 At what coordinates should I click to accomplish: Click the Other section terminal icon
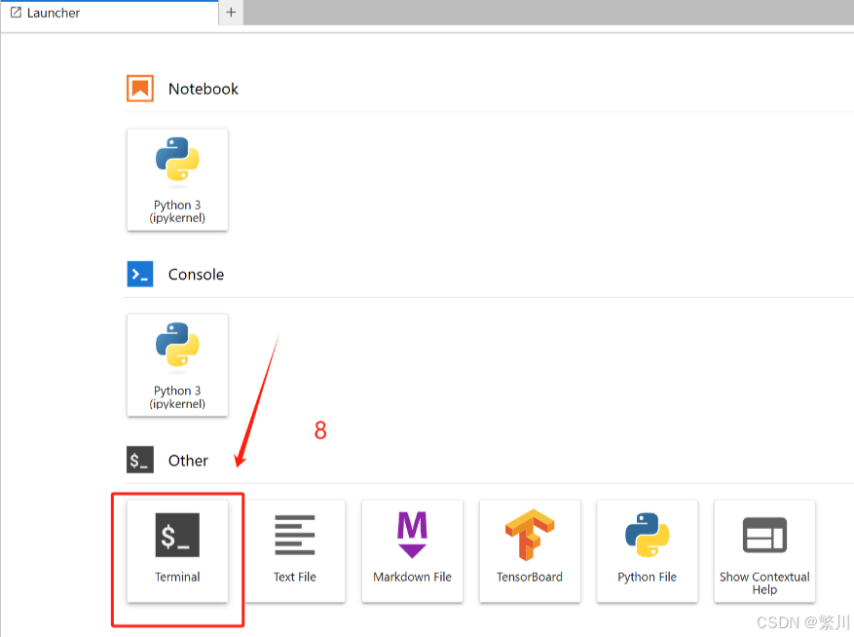140,460
